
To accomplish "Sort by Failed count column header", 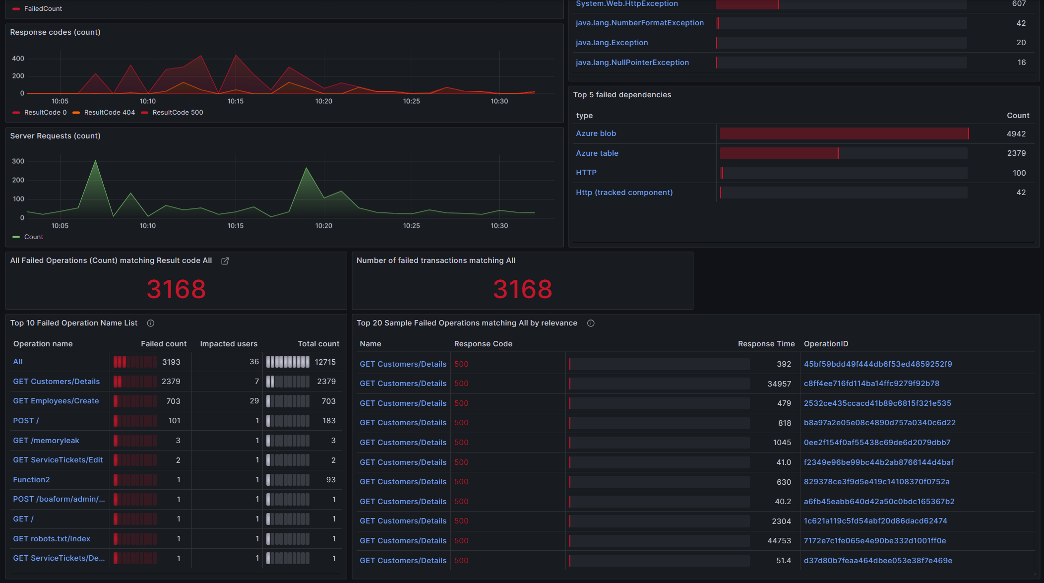I will click(x=163, y=344).
